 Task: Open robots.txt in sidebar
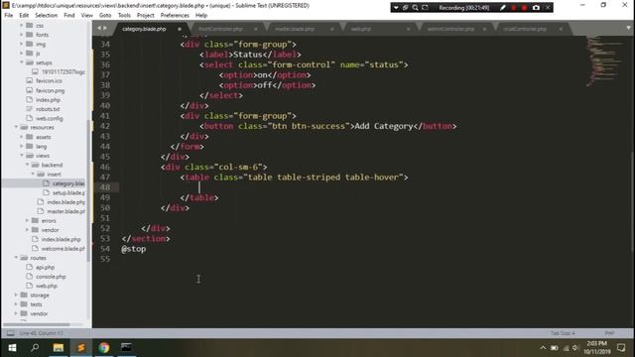pos(48,109)
